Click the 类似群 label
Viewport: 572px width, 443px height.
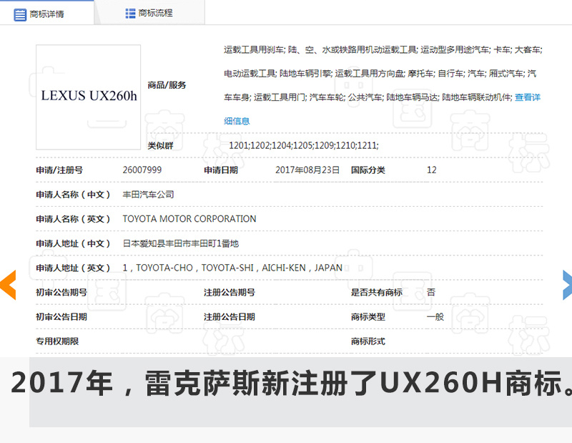(160, 146)
